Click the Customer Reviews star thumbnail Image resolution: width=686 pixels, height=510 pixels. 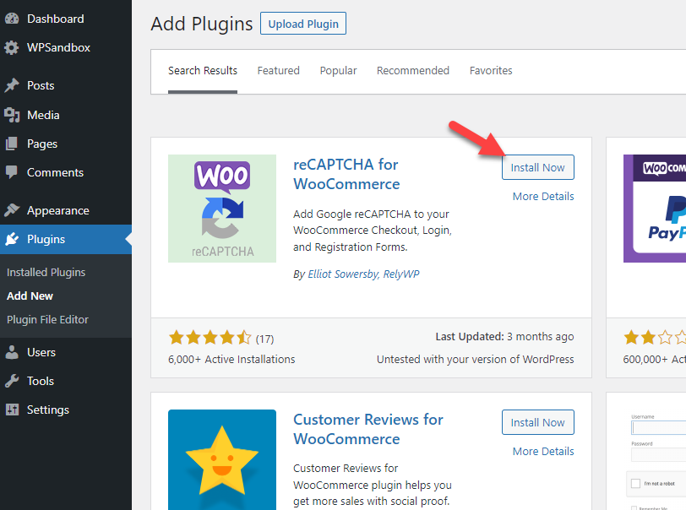pyautogui.click(x=222, y=459)
